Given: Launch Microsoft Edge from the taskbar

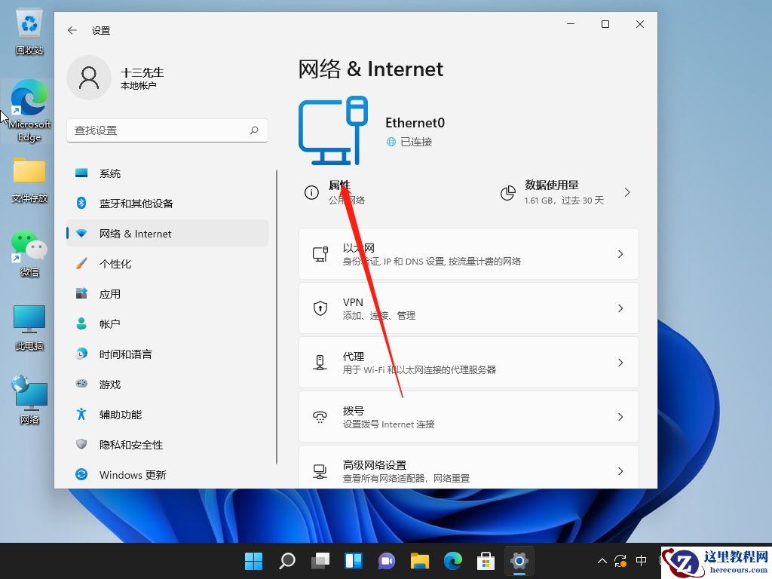Looking at the screenshot, I should tap(453, 561).
